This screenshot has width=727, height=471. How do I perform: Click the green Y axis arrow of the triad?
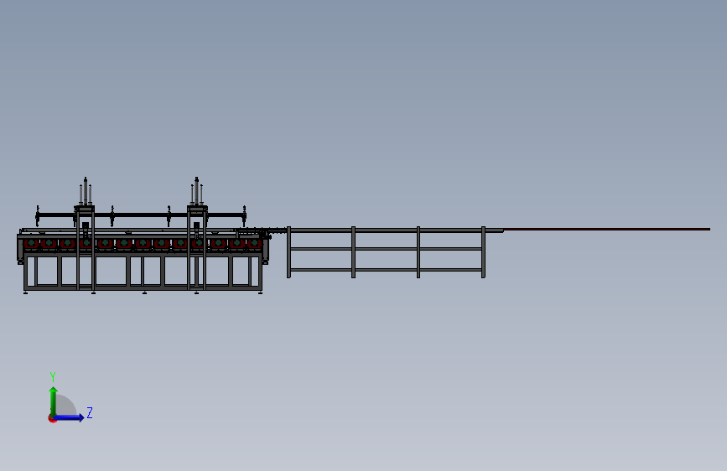coord(54,401)
